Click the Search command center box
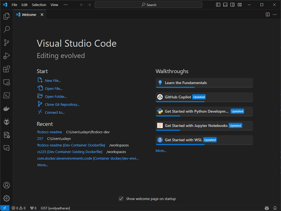 [149, 5]
